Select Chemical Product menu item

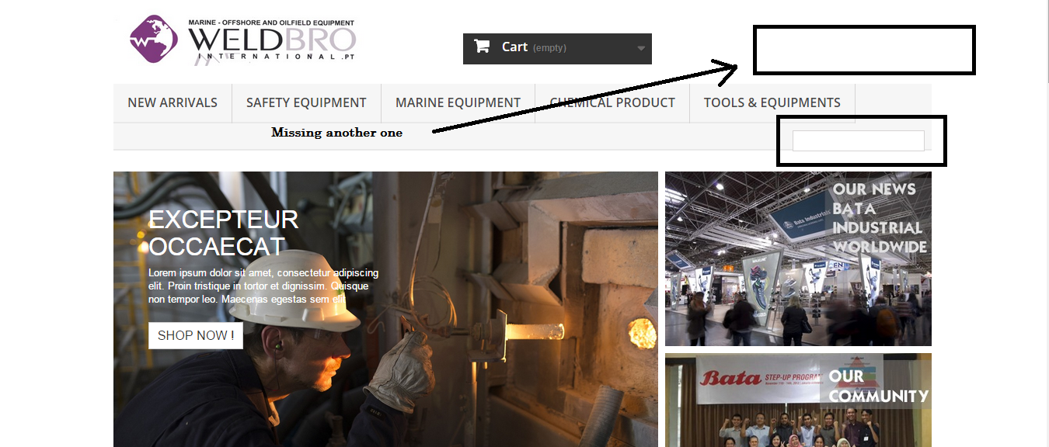point(612,102)
